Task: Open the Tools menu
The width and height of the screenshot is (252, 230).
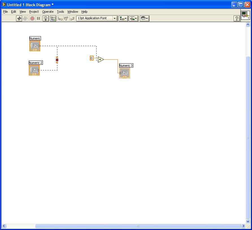Action: coord(60,12)
